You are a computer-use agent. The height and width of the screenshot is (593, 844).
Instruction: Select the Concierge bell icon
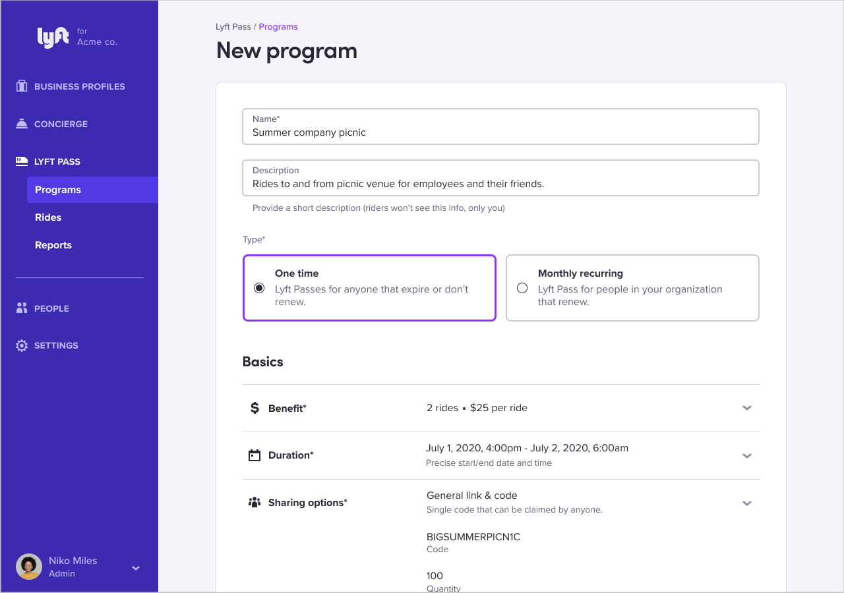21,123
